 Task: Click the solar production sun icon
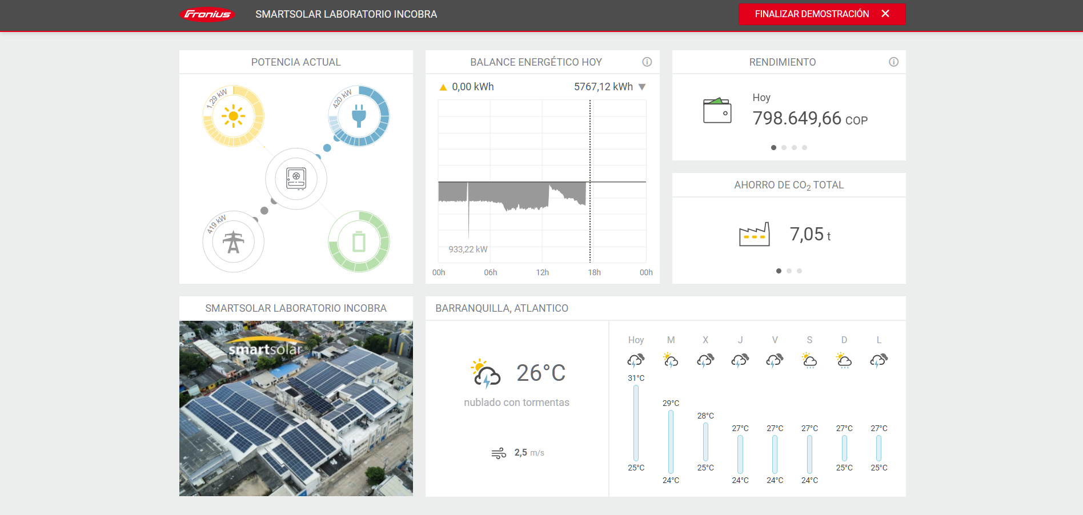click(233, 116)
